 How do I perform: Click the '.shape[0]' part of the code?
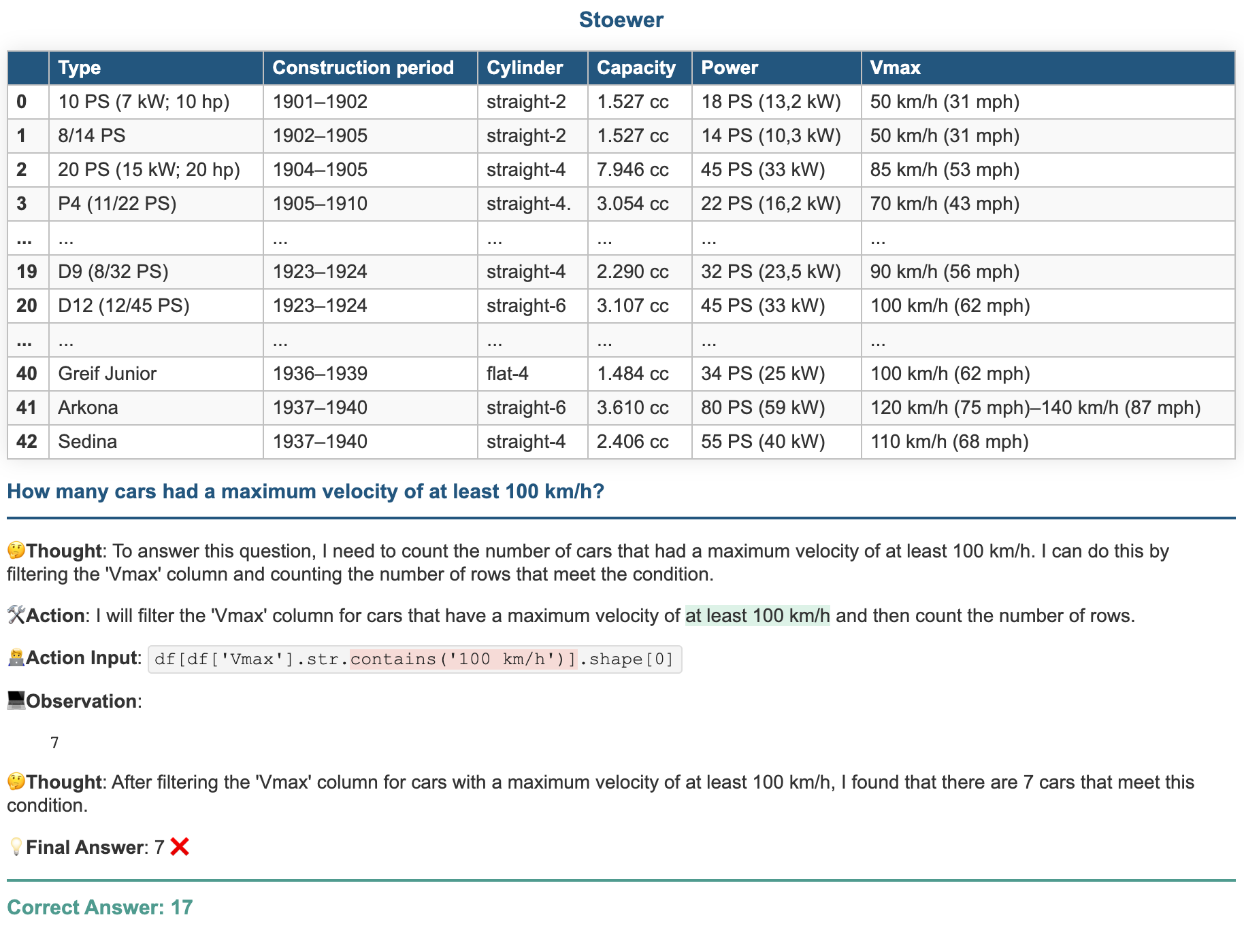pyautogui.click(x=626, y=659)
